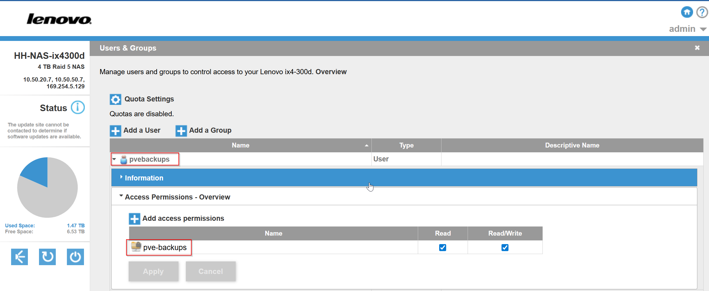
Task: Click the HH-NAS-ix4300d device name
Action: tap(49, 56)
